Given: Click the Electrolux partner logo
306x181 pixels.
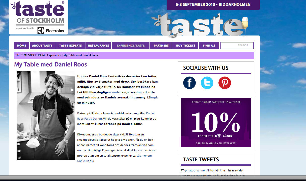Looking at the screenshot, I should (x=51, y=30).
